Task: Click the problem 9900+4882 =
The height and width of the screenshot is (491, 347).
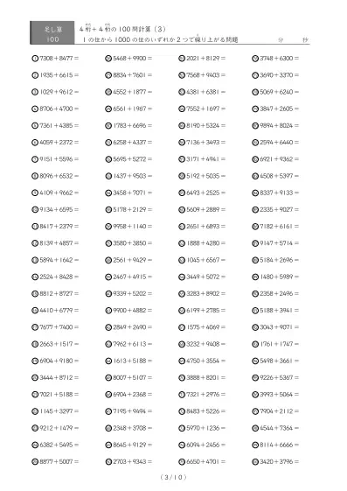Action: [x=133, y=311]
